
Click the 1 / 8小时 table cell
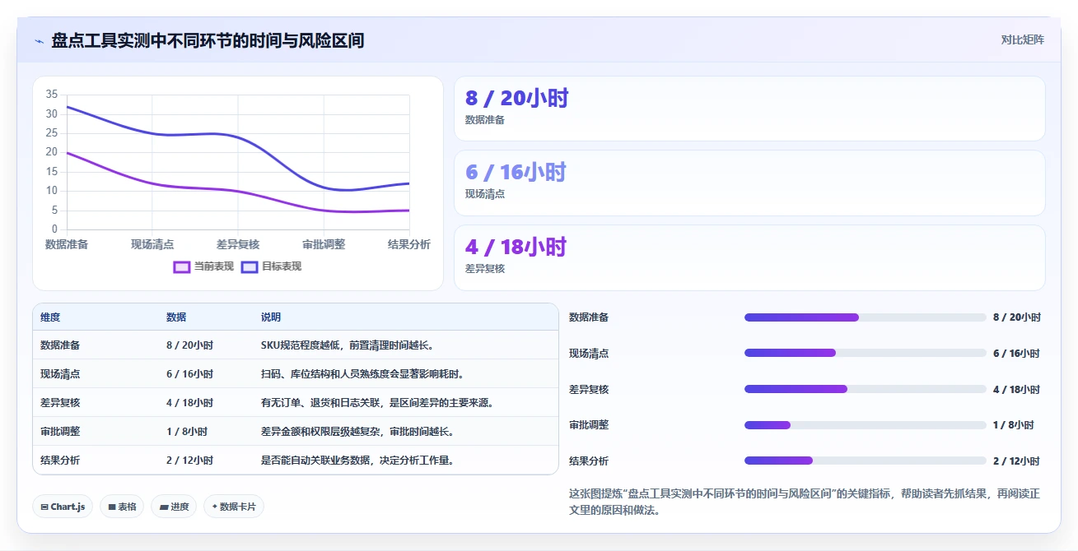(x=187, y=432)
